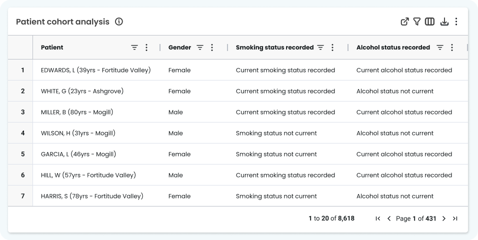The height and width of the screenshot is (240, 478).
Task: Click alcohol status cell for GARCIA, L
Action: [404, 154]
